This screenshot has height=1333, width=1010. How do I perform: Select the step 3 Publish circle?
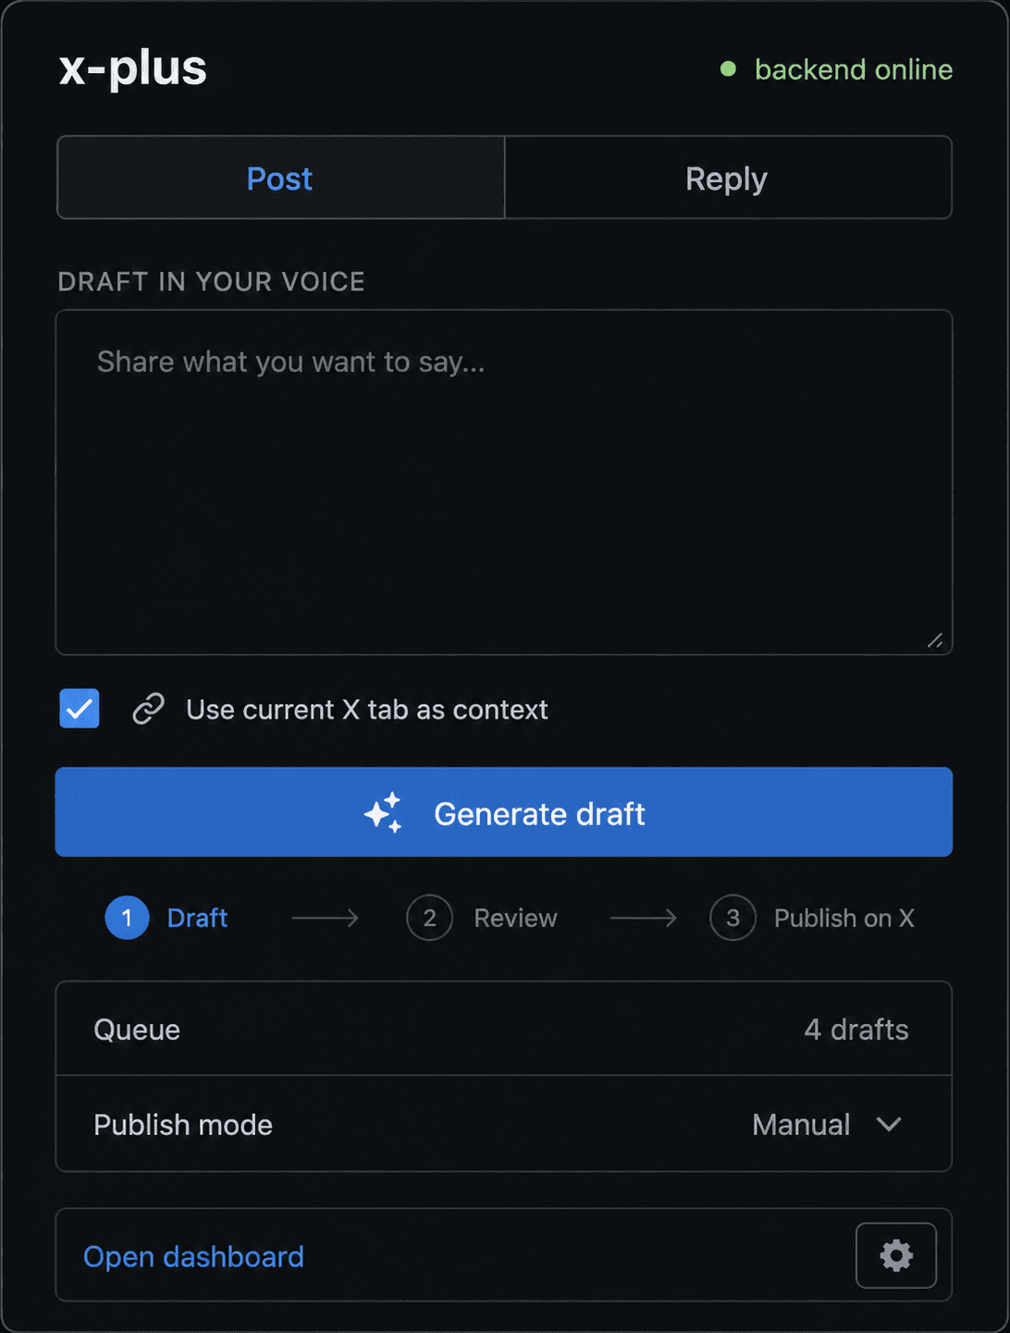[733, 918]
